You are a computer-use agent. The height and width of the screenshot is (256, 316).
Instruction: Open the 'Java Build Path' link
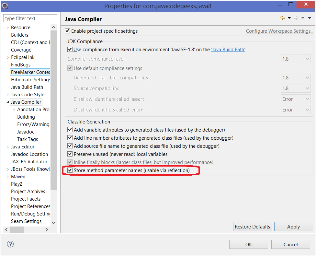tap(228, 50)
